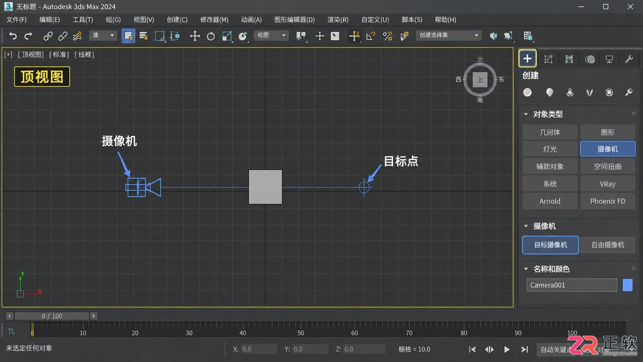Viewport: 643px width, 362px height.
Task: Open the Motion panel tab
Action: click(590, 59)
